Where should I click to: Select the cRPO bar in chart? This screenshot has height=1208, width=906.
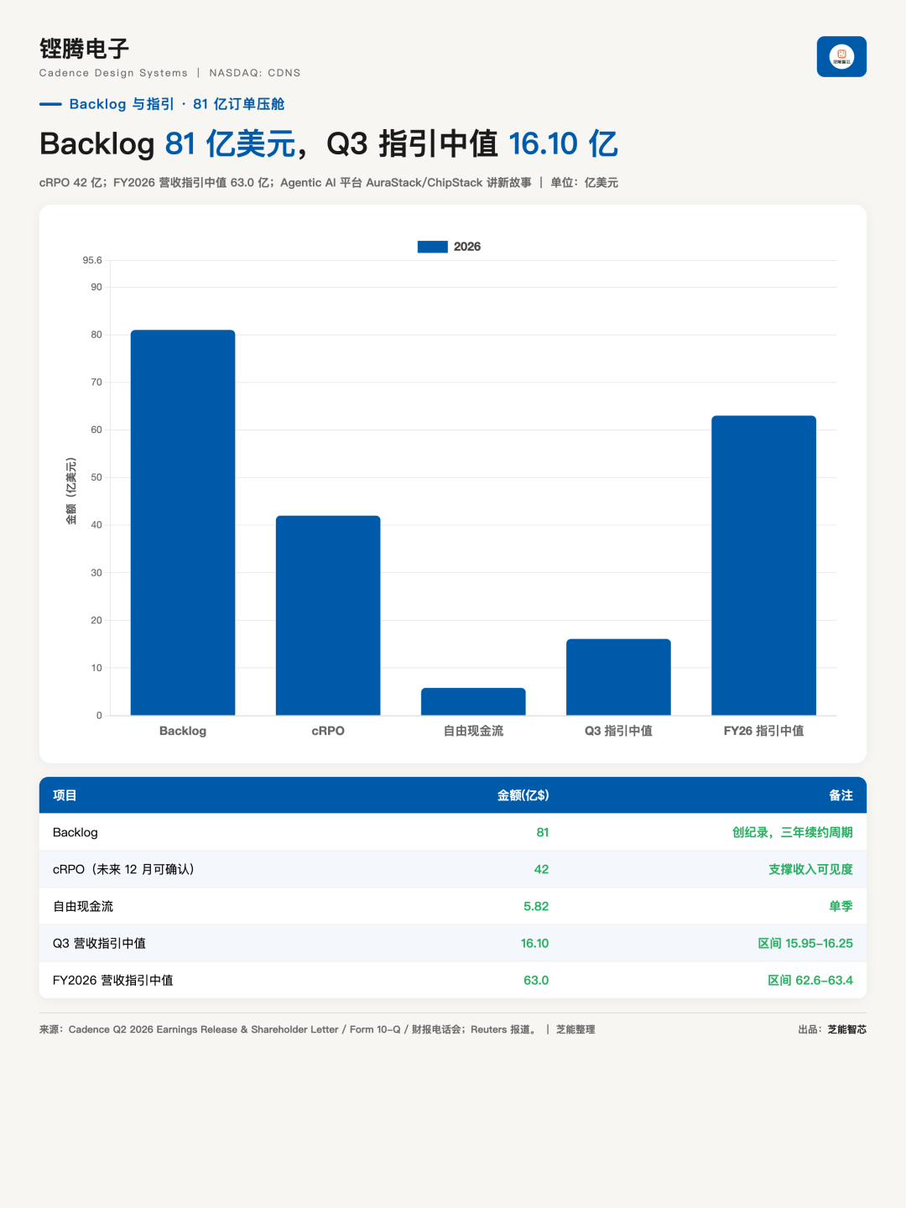328,616
